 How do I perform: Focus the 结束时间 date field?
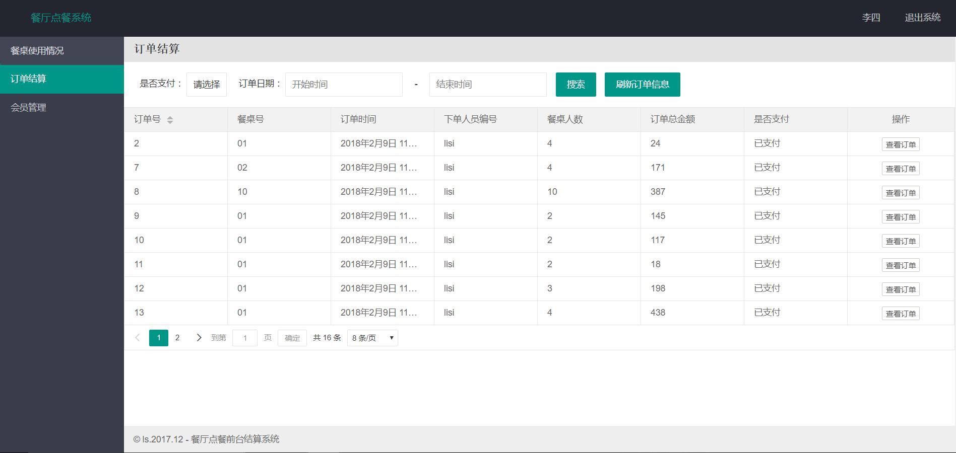click(x=488, y=85)
